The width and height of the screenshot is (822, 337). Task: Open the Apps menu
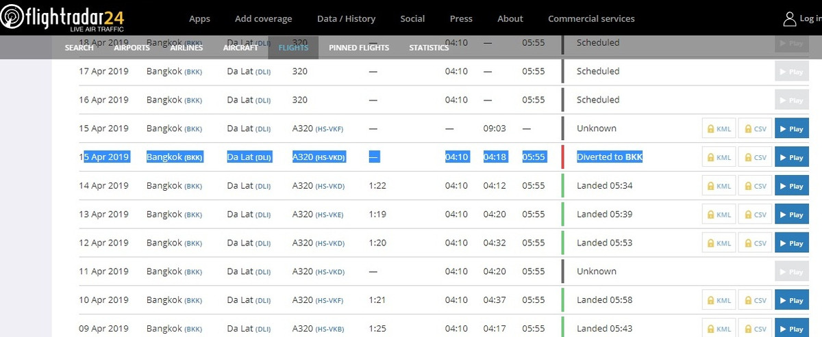tap(199, 18)
